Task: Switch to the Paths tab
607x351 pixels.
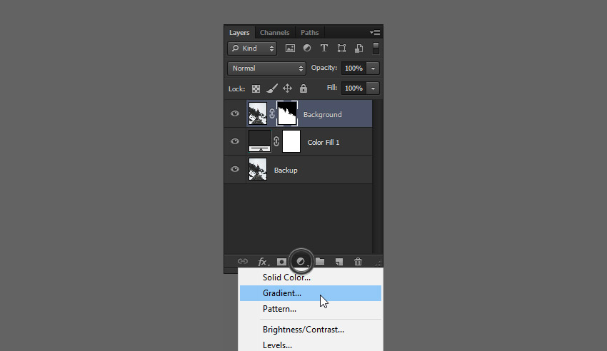Action: [x=310, y=33]
